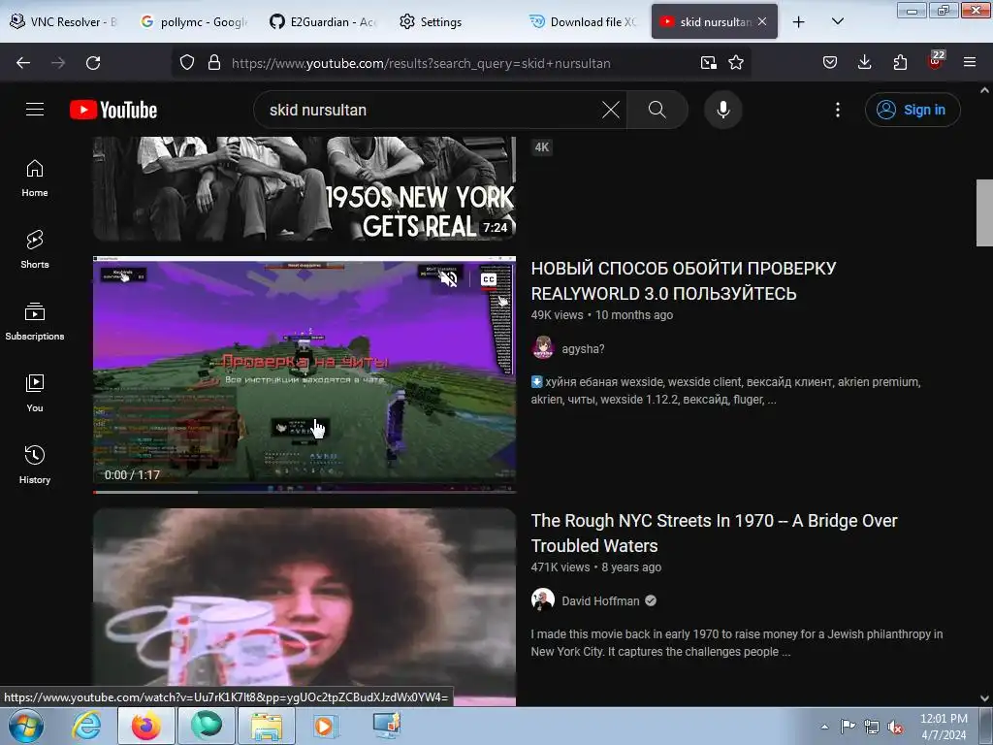Open the Firefox application menu
Image resolution: width=993 pixels, height=745 pixels.
point(970,63)
